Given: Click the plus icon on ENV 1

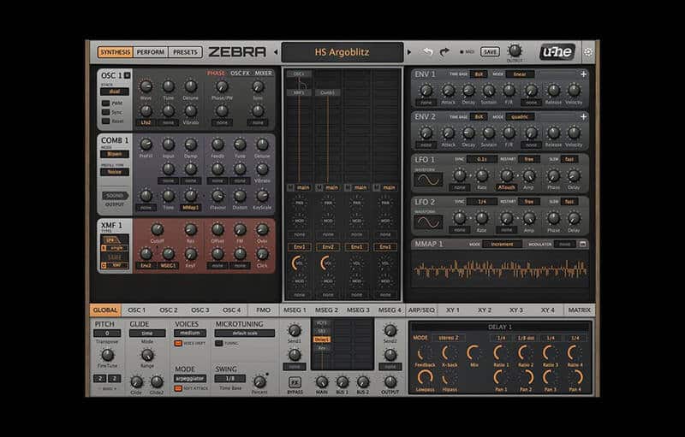Looking at the screenshot, I should (x=583, y=74).
